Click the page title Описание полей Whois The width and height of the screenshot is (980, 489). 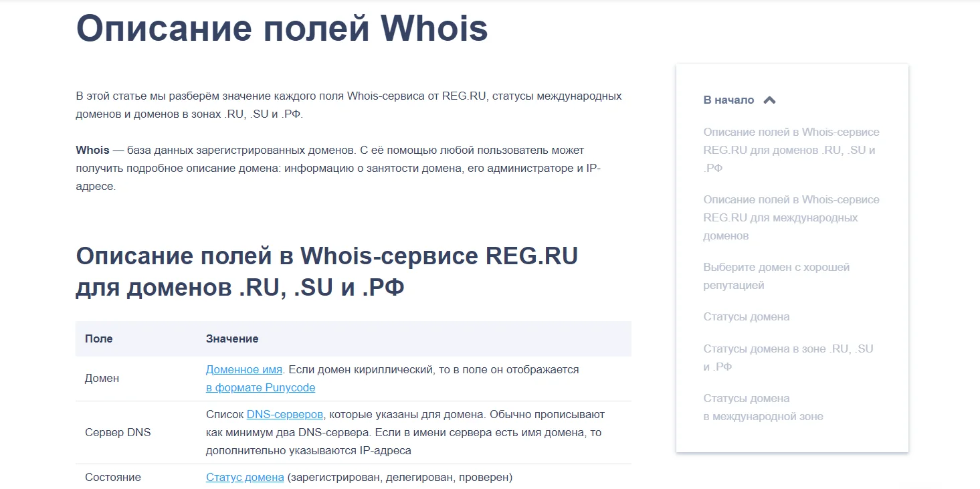coord(282,28)
